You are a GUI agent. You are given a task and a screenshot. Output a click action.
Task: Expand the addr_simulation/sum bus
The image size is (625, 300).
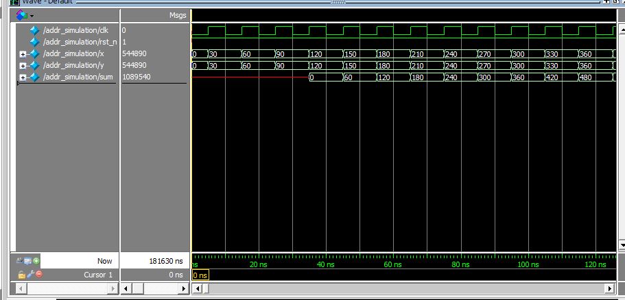[23, 77]
